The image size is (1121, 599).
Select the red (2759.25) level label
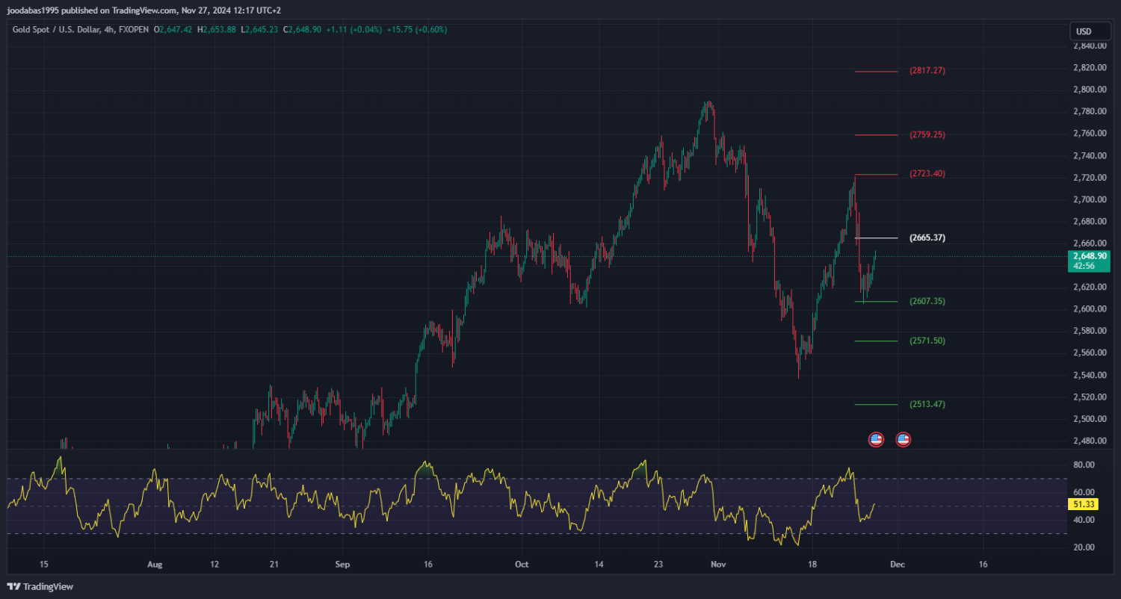[x=927, y=135]
